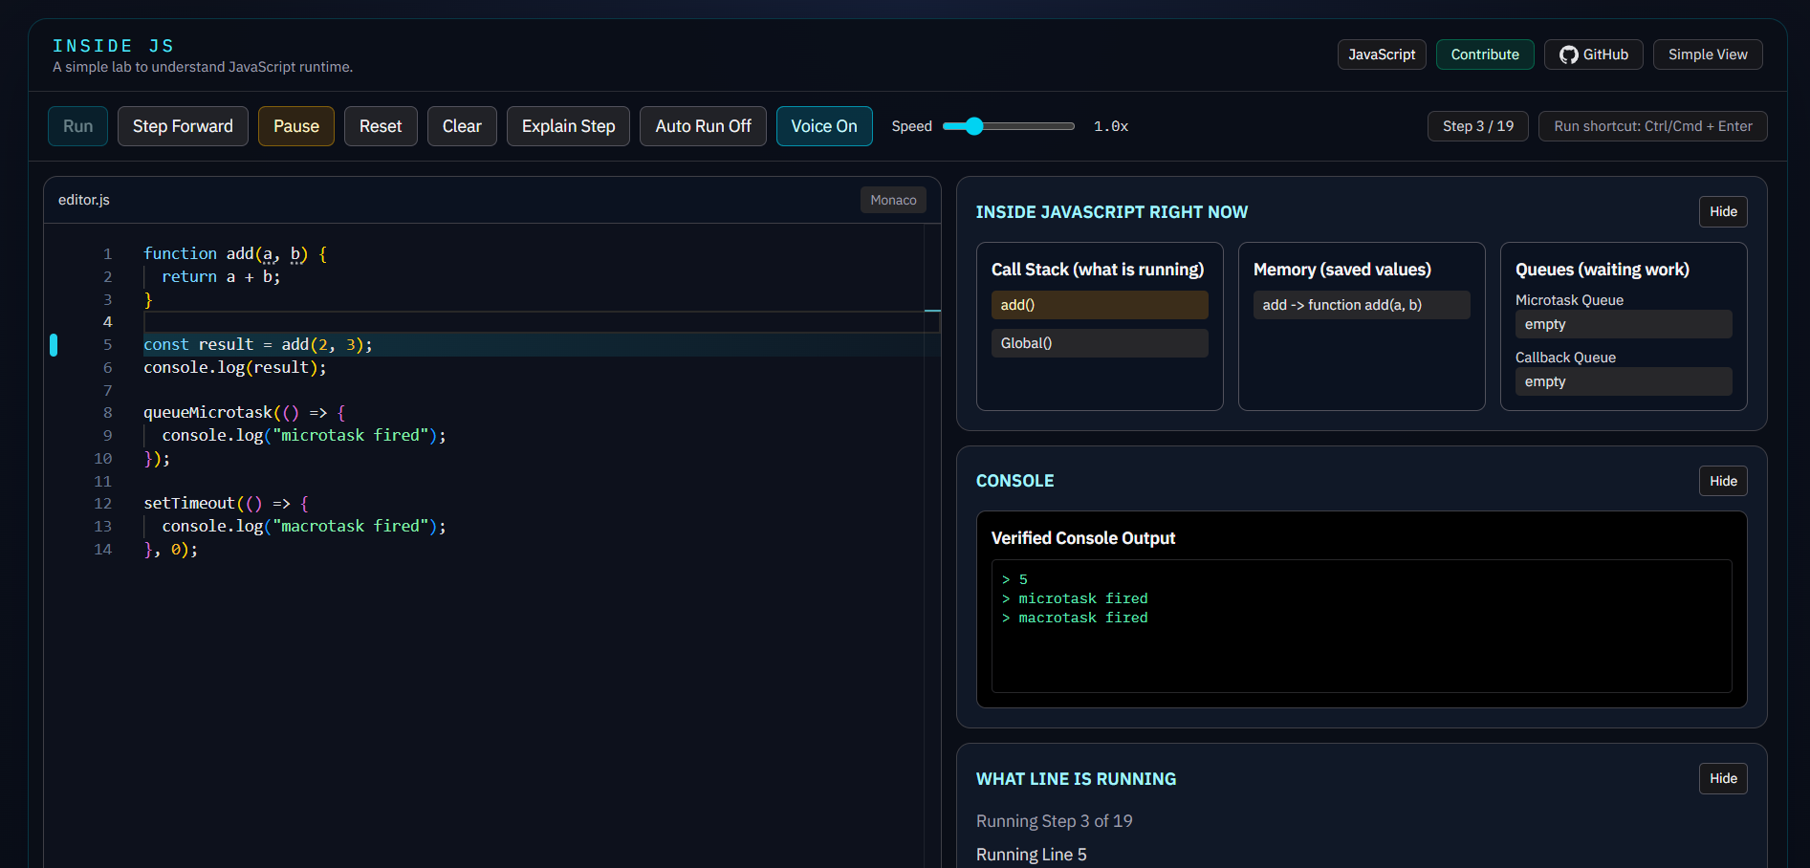Hide the What Line Is Running panel
Image resolution: width=1810 pixels, height=868 pixels.
click(x=1723, y=778)
